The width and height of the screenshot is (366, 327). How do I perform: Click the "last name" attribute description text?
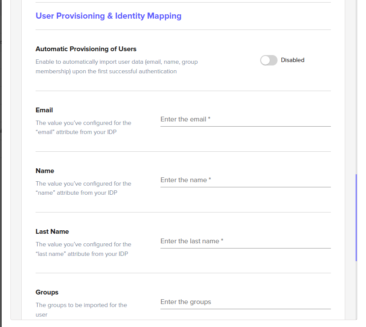pyautogui.click(x=83, y=249)
